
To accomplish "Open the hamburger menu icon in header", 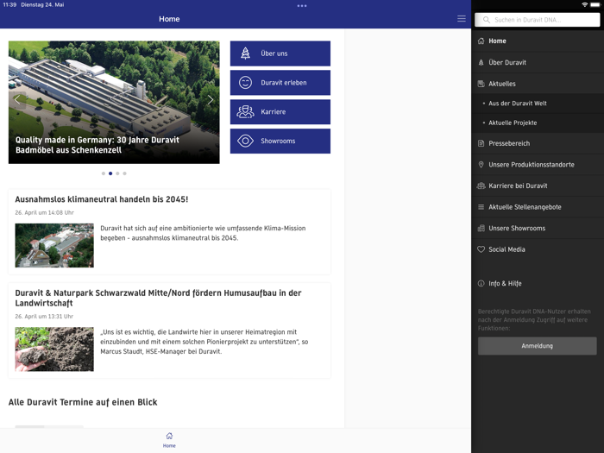I will click(461, 19).
